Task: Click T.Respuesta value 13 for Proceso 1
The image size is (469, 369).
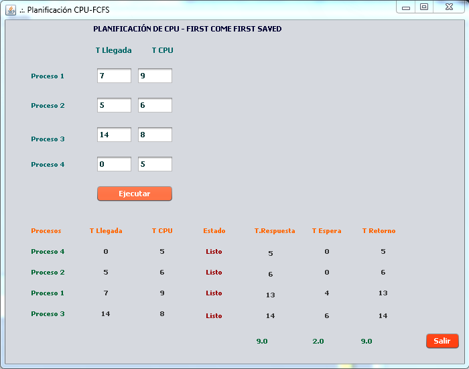Action: (271, 295)
